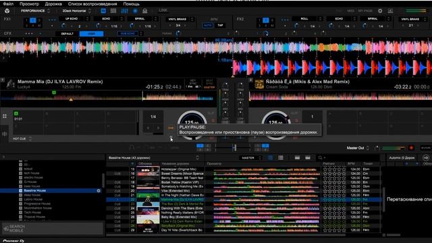
Task: Open the FX1 UP ECHO effect dropdown
Action: point(74,19)
